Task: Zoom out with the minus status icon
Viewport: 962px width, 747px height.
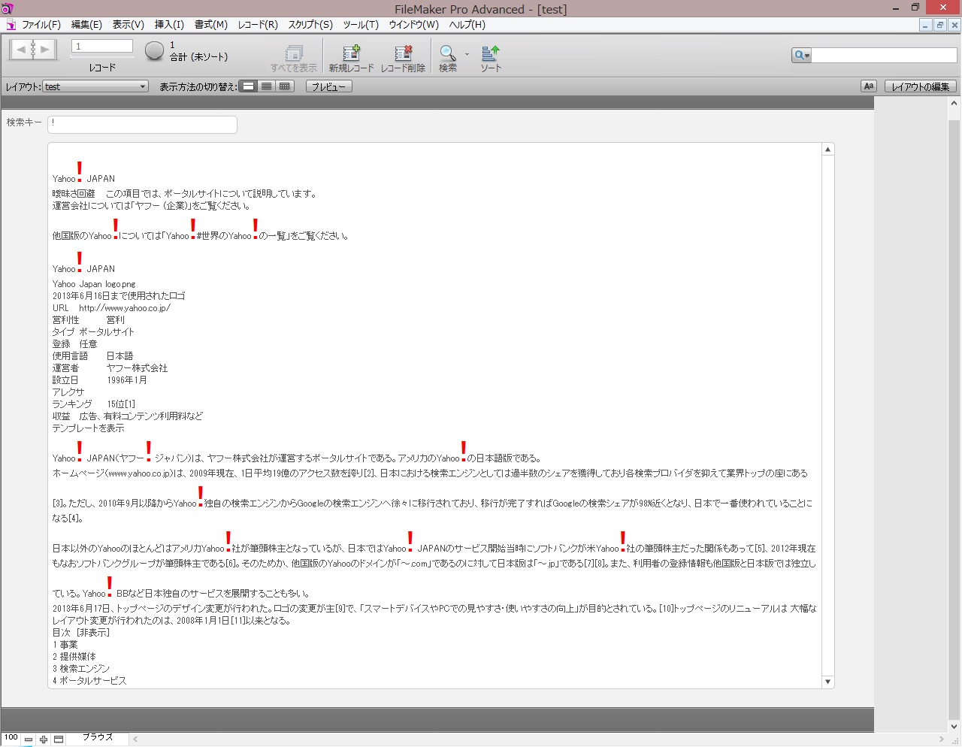Action: 29,739
